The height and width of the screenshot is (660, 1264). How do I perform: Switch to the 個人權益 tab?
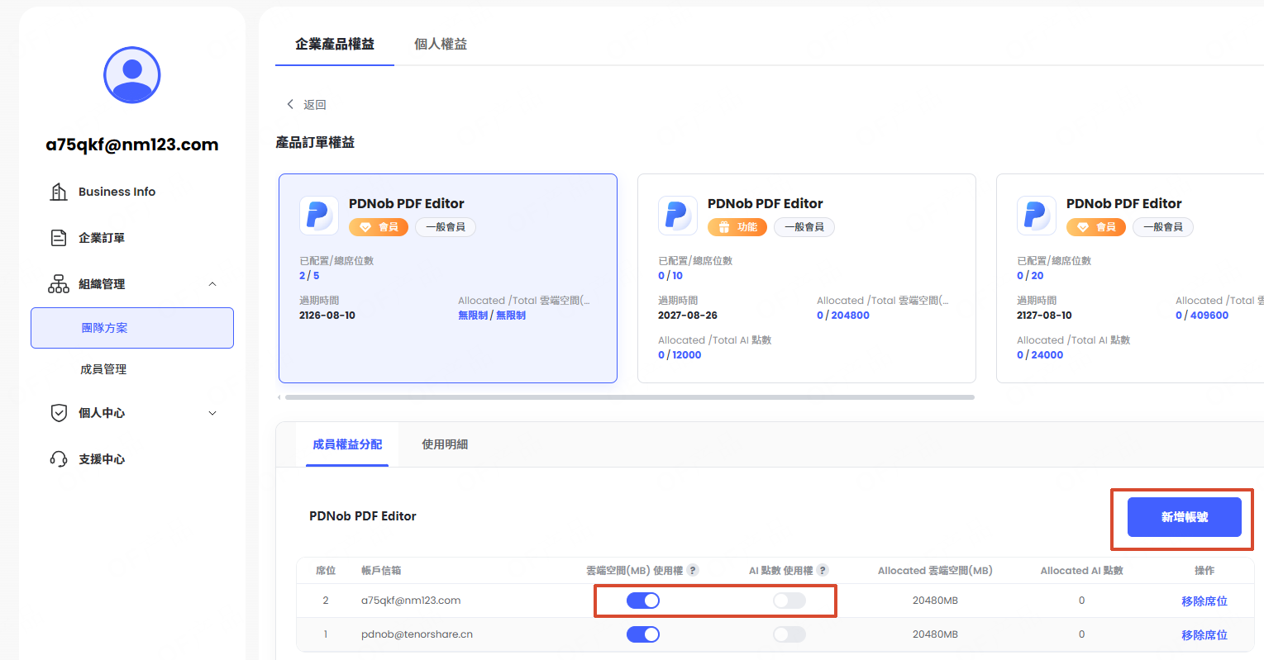(441, 44)
